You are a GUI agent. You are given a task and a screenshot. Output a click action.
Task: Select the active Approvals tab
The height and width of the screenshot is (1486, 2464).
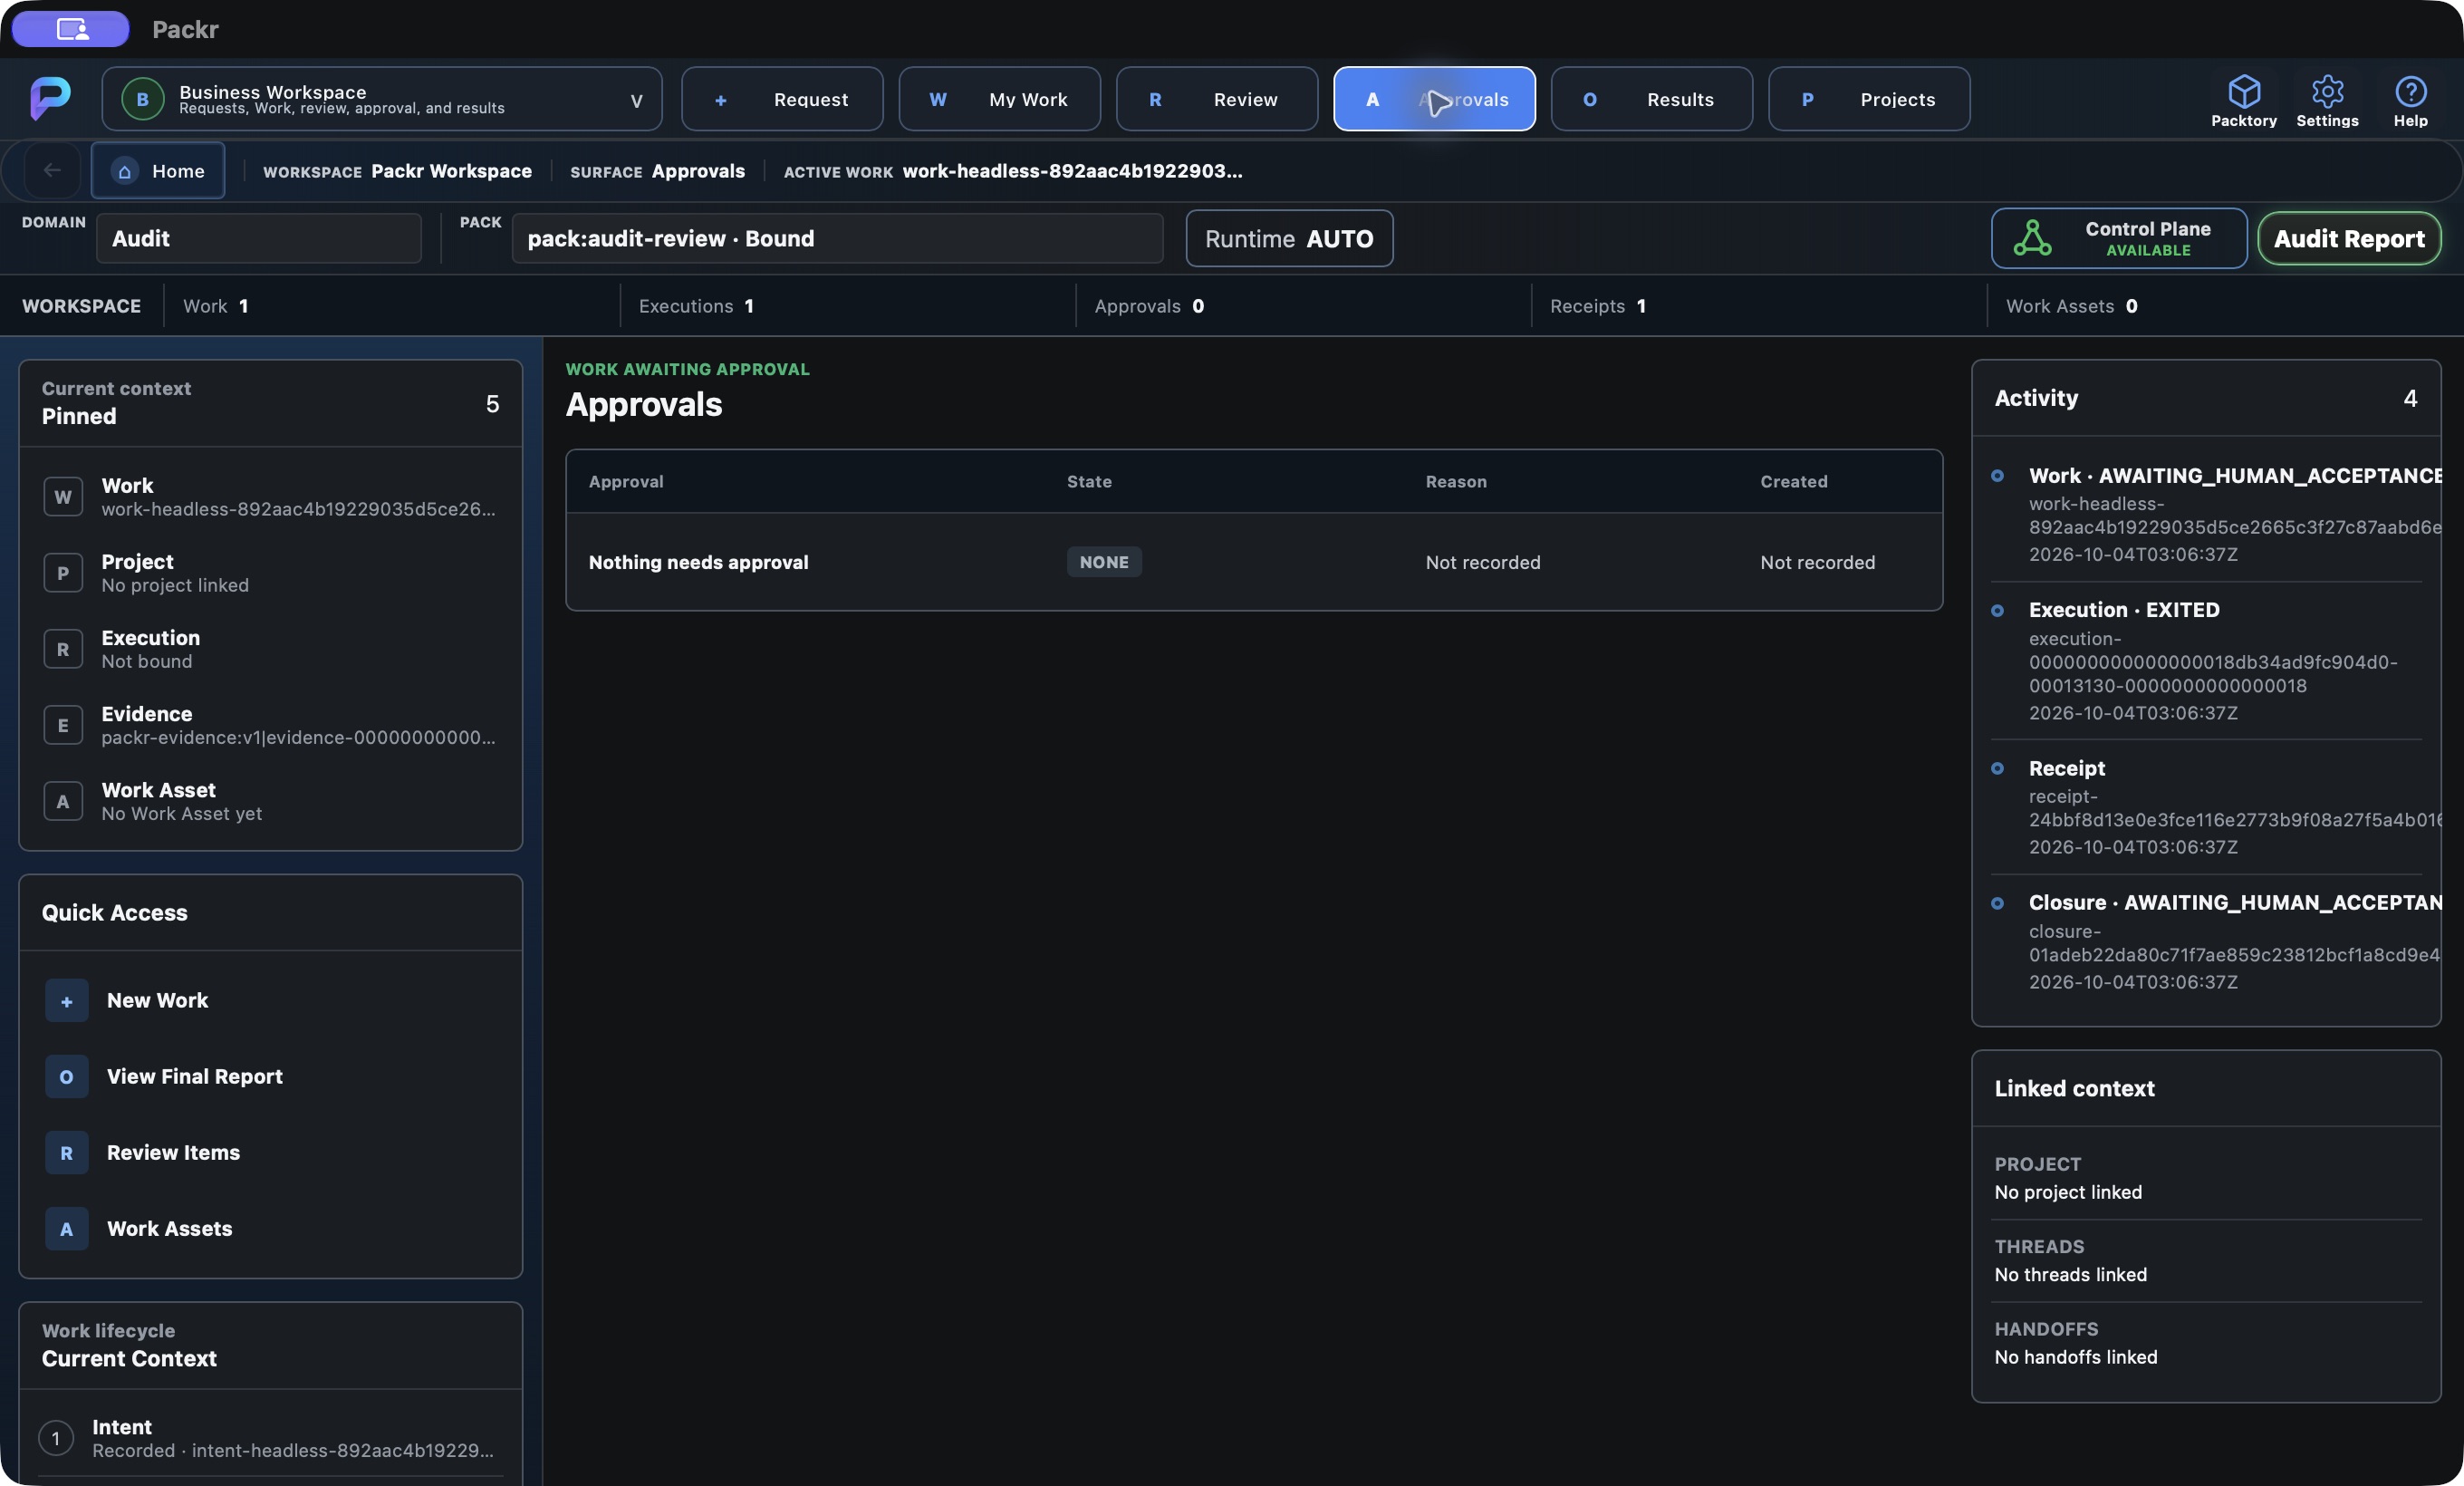[1434, 99]
